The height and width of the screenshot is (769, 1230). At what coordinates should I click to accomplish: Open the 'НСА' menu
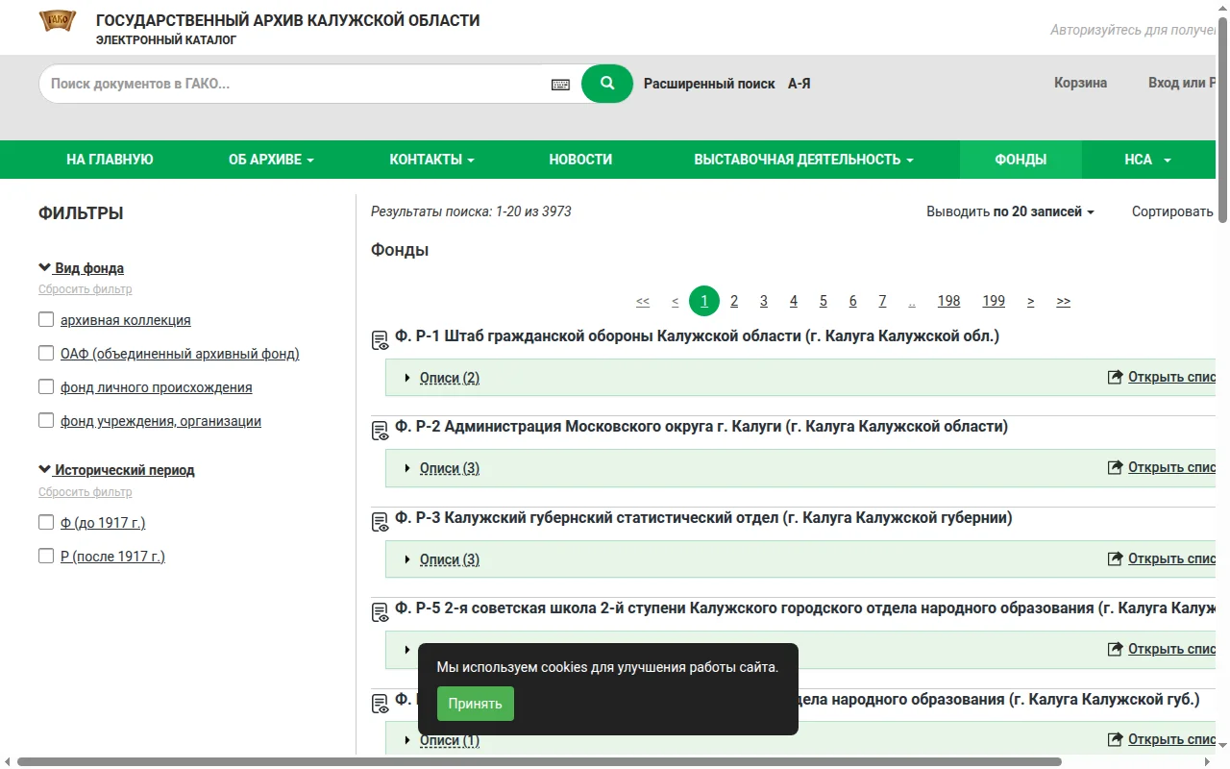[1148, 160]
